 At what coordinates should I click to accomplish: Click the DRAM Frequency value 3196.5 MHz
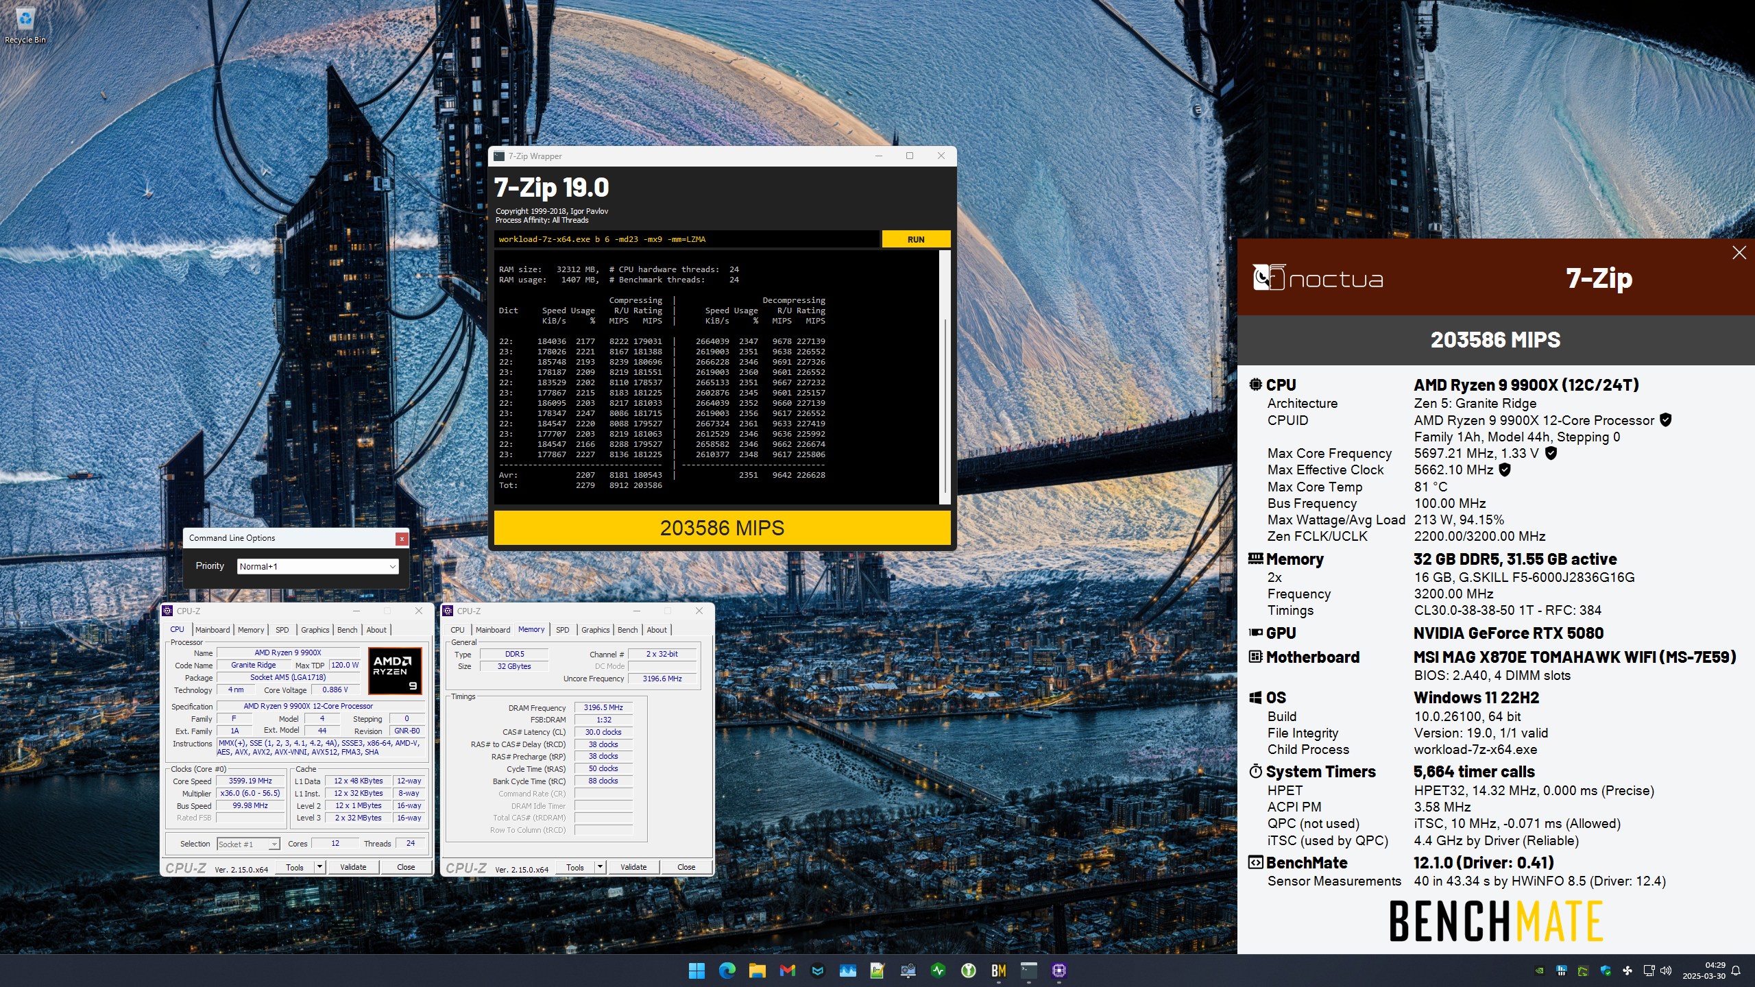(x=603, y=707)
